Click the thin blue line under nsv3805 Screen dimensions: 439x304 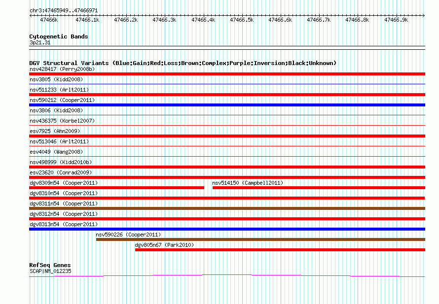(x=227, y=84)
